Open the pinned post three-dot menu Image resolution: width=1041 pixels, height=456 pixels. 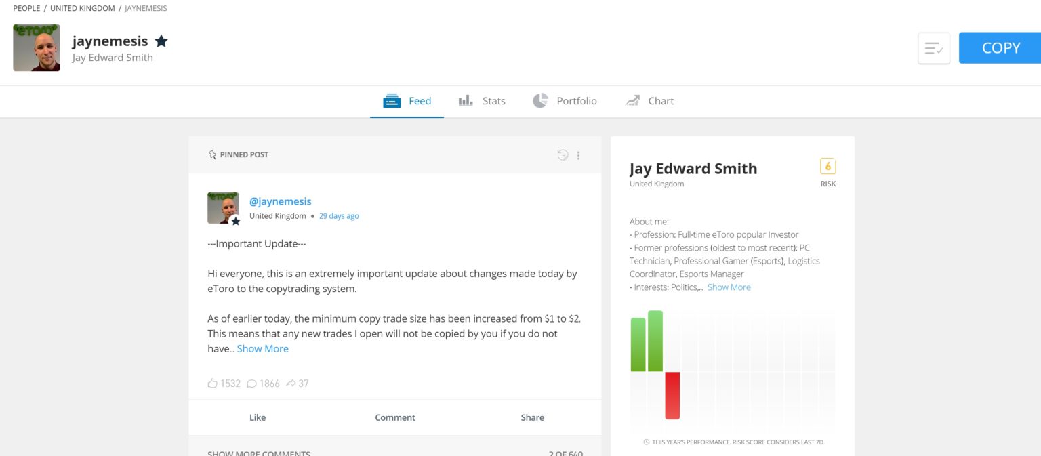(x=578, y=155)
